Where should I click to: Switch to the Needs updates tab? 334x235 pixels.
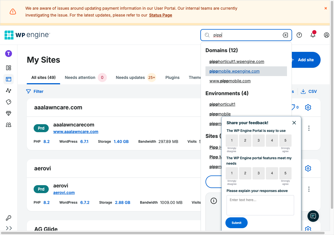[x=136, y=77]
